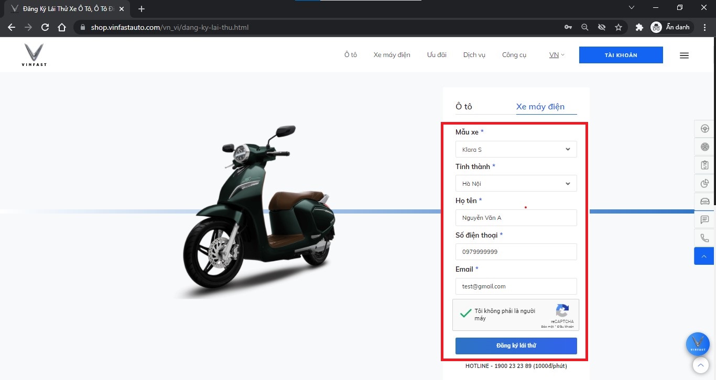Open the Ô tô menu in header
Viewport: 716px width, 380px height.
point(351,55)
